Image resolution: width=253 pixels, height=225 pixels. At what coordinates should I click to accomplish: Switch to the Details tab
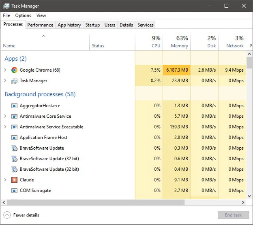point(126,25)
